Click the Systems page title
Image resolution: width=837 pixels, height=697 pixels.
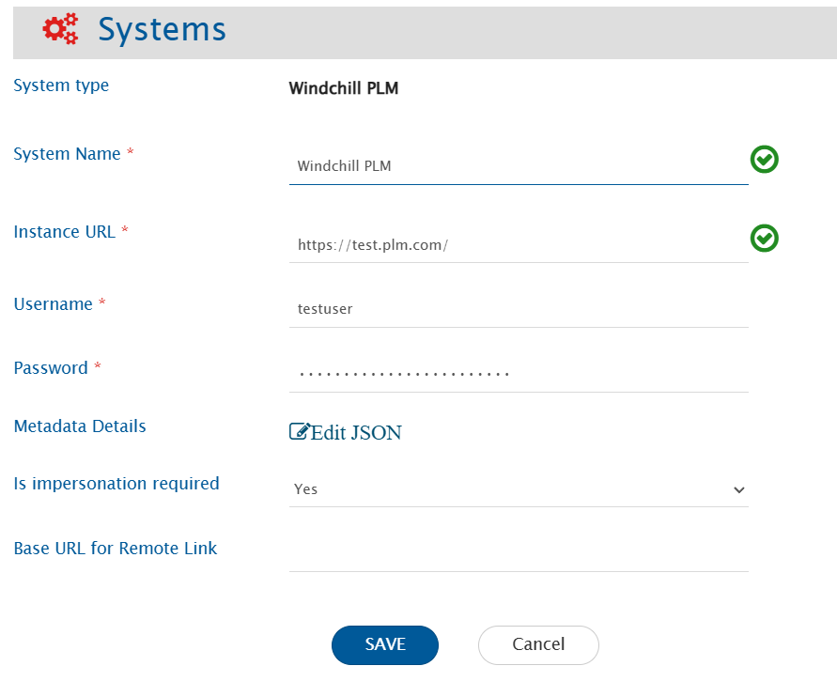point(162,29)
